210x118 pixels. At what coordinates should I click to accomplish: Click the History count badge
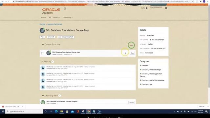coord(53,62)
